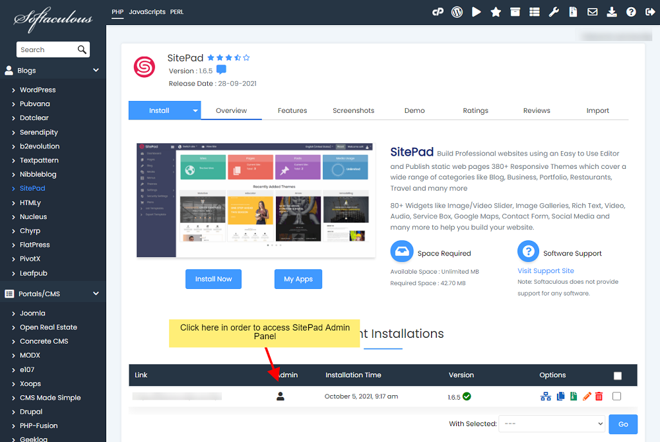Click the WordPress icon in top bar
The height and width of the screenshot is (442, 660).
click(x=457, y=12)
